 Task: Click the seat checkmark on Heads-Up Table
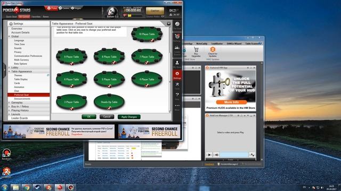point(109,108)
